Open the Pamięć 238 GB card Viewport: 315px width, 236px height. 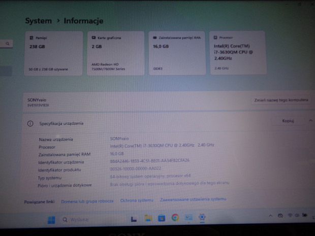(53, 54)
